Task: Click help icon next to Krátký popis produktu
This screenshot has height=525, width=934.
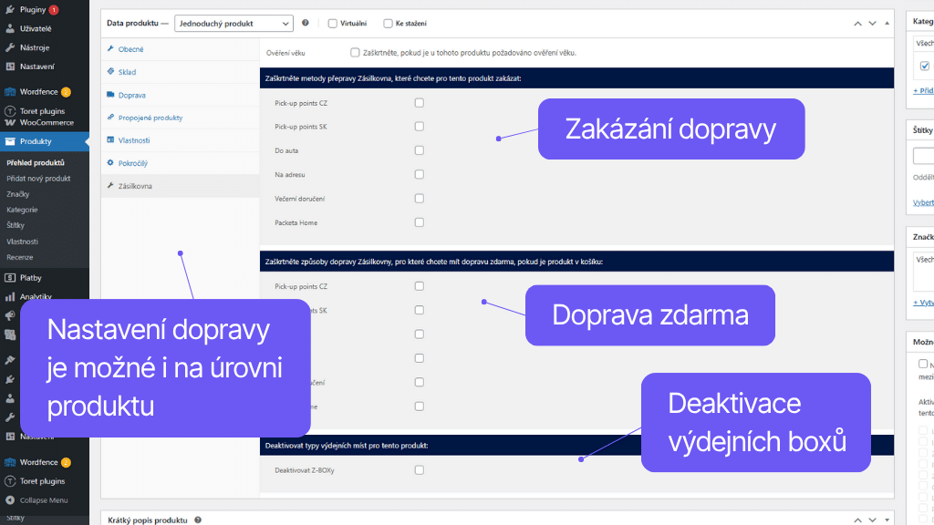Action: tap(198, 520)
